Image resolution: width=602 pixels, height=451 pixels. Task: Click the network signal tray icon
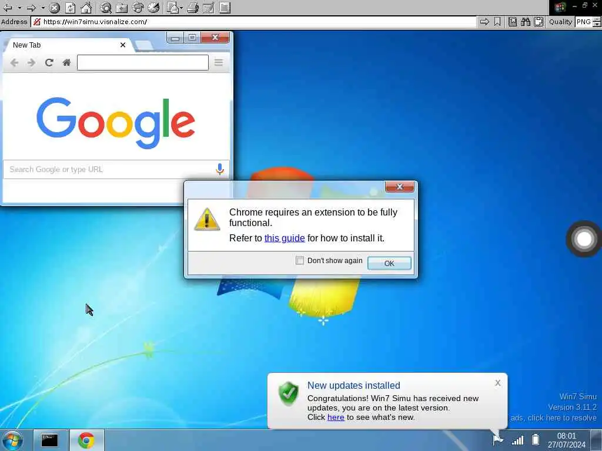(x=517, y=440)
